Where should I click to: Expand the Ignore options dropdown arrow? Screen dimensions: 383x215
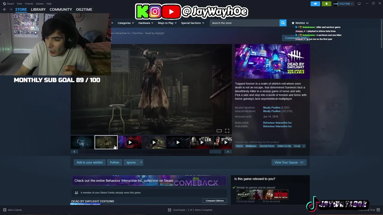tap(141, 162)
